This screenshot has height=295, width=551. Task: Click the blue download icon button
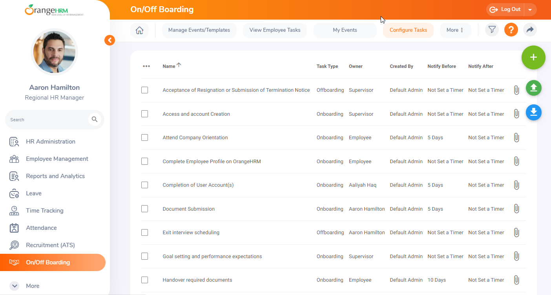533,113
